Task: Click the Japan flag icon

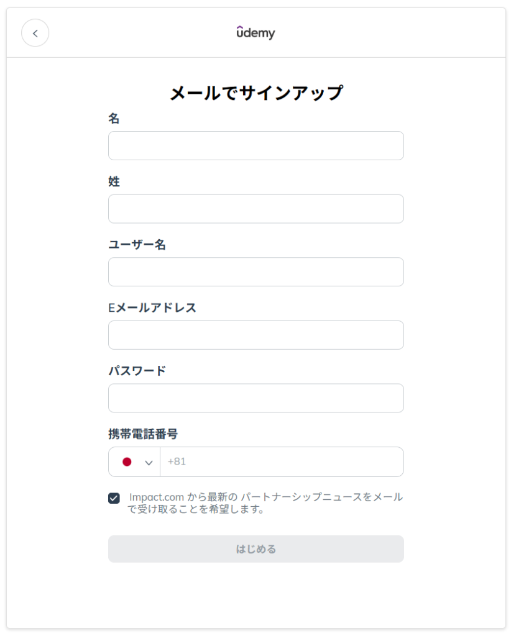Action: (x=127, y=462)
